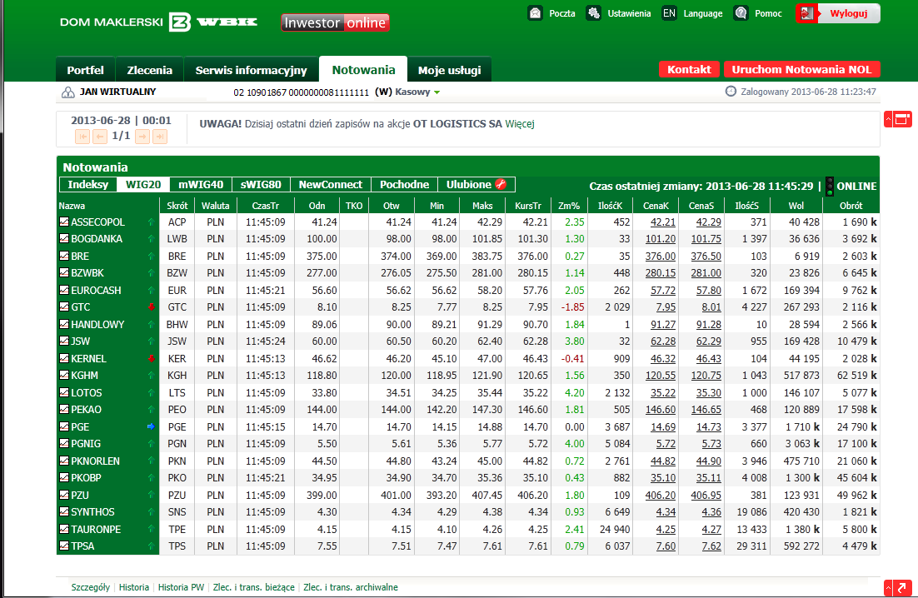Go to previous news message arrow
918x598 pixels.
[100, 137]
